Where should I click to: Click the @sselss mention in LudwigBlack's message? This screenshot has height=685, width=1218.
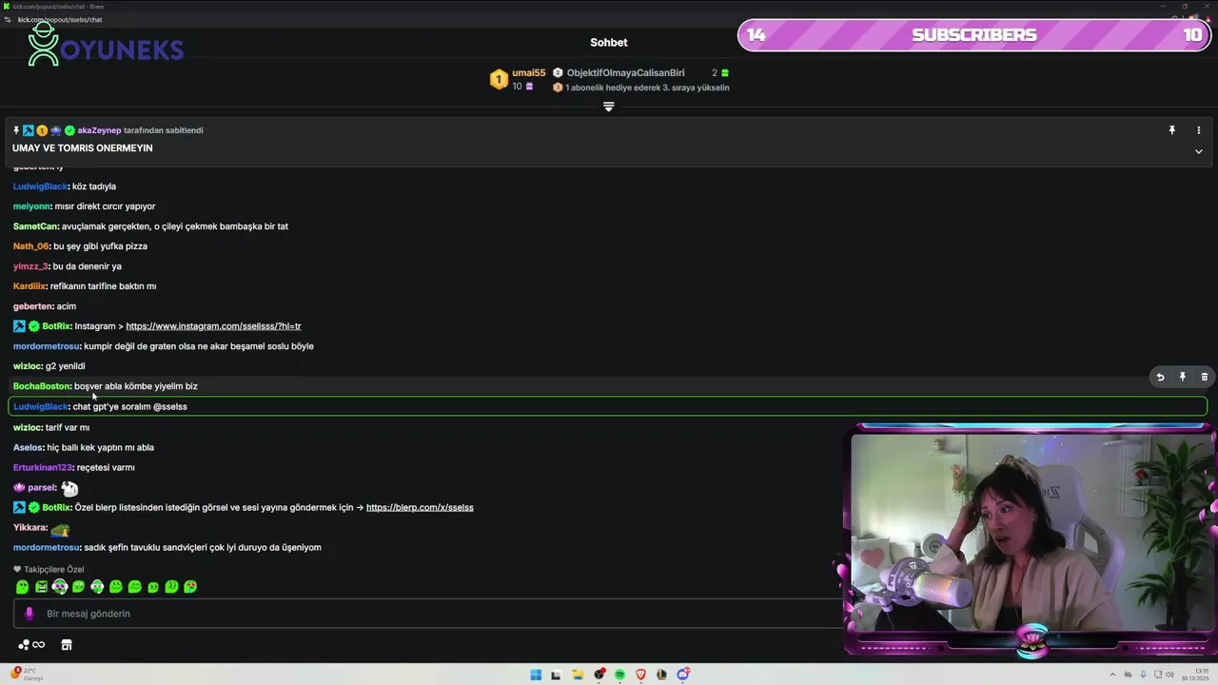(x=169, y=407)
